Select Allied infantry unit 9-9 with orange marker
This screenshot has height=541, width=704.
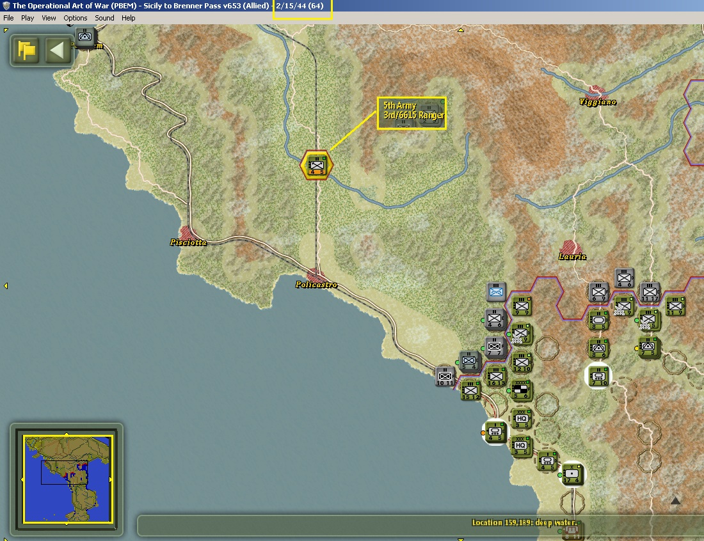click(x=522, y=306)
